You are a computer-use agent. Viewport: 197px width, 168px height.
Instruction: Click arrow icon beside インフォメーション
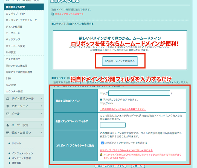coord(9,153)
